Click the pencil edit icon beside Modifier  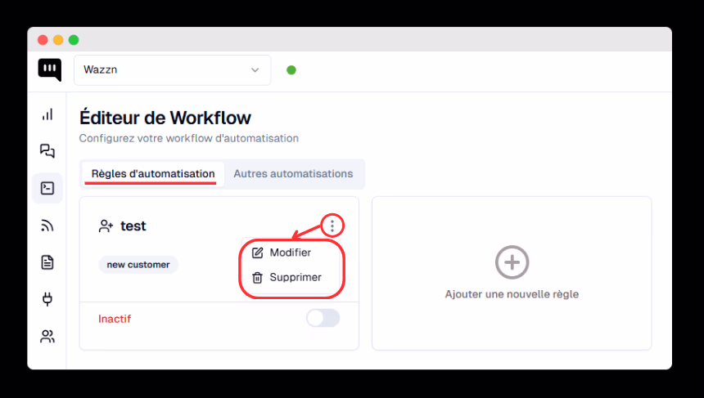pos(257,253)
